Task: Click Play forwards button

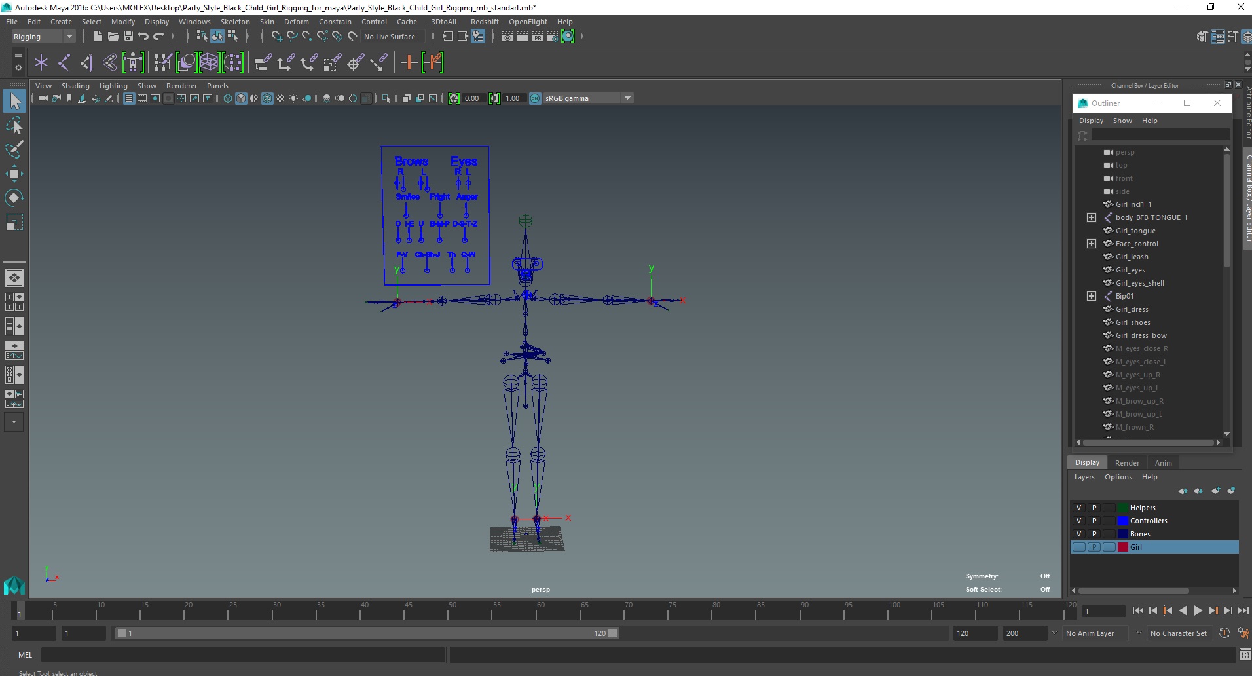Action: [x=1198, y=610]
